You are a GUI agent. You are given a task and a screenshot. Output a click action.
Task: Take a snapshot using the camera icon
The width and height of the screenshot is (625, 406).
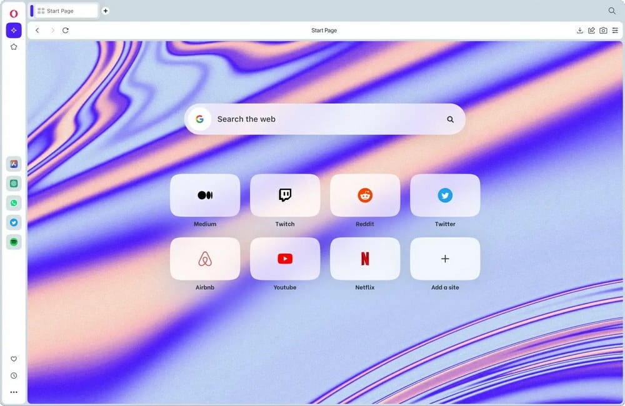coord(602,30)
